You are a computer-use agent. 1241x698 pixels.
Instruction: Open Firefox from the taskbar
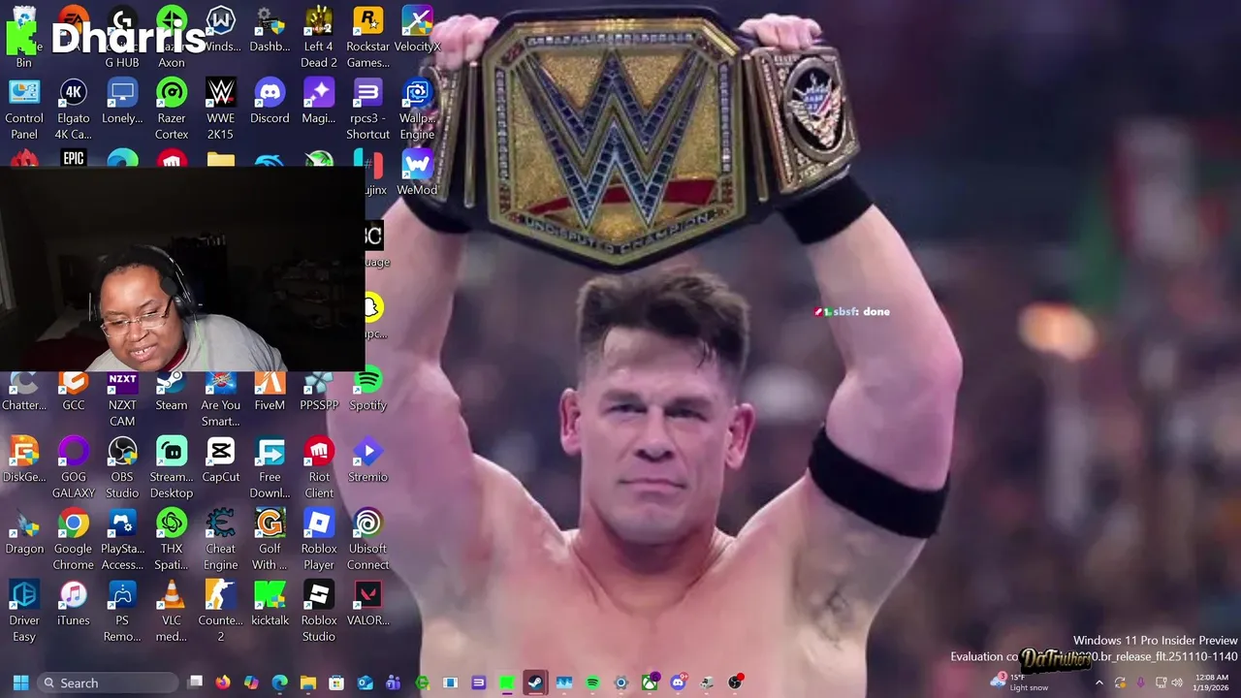[223, 682]
